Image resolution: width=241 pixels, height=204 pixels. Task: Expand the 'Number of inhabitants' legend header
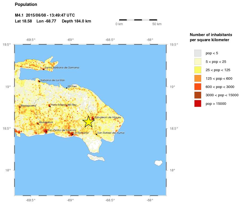pyautogui.click(x=211, y=34)
